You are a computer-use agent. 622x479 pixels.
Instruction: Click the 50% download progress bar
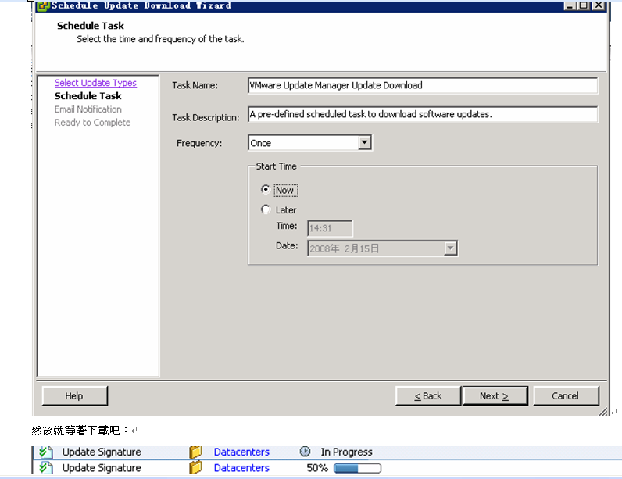357,468
